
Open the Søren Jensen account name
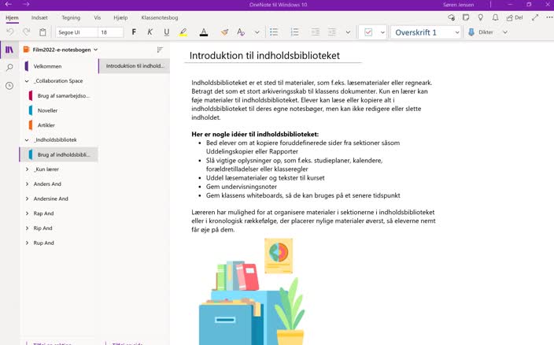point(458,5)
